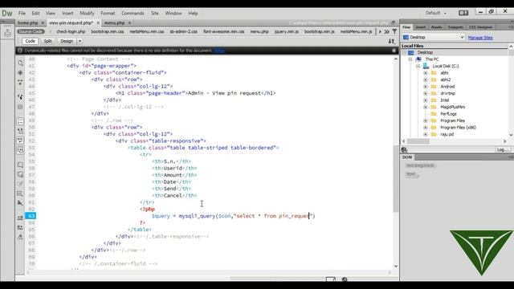The height and width of the screenshot is (289, 514).
Task: Click the Log... button in Files panel
Action: [x=503, y=149]
